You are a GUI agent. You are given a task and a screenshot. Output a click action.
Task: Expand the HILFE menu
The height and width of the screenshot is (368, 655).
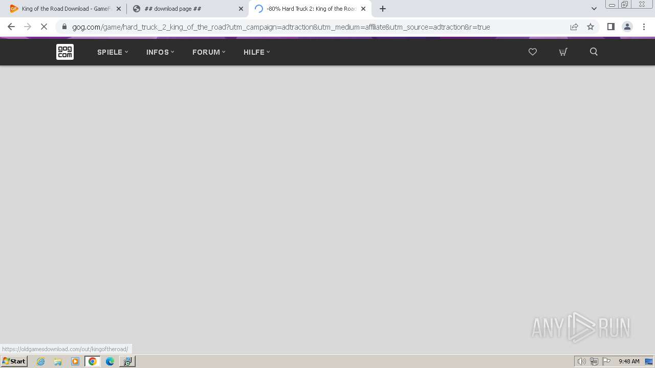coord(256,52)
